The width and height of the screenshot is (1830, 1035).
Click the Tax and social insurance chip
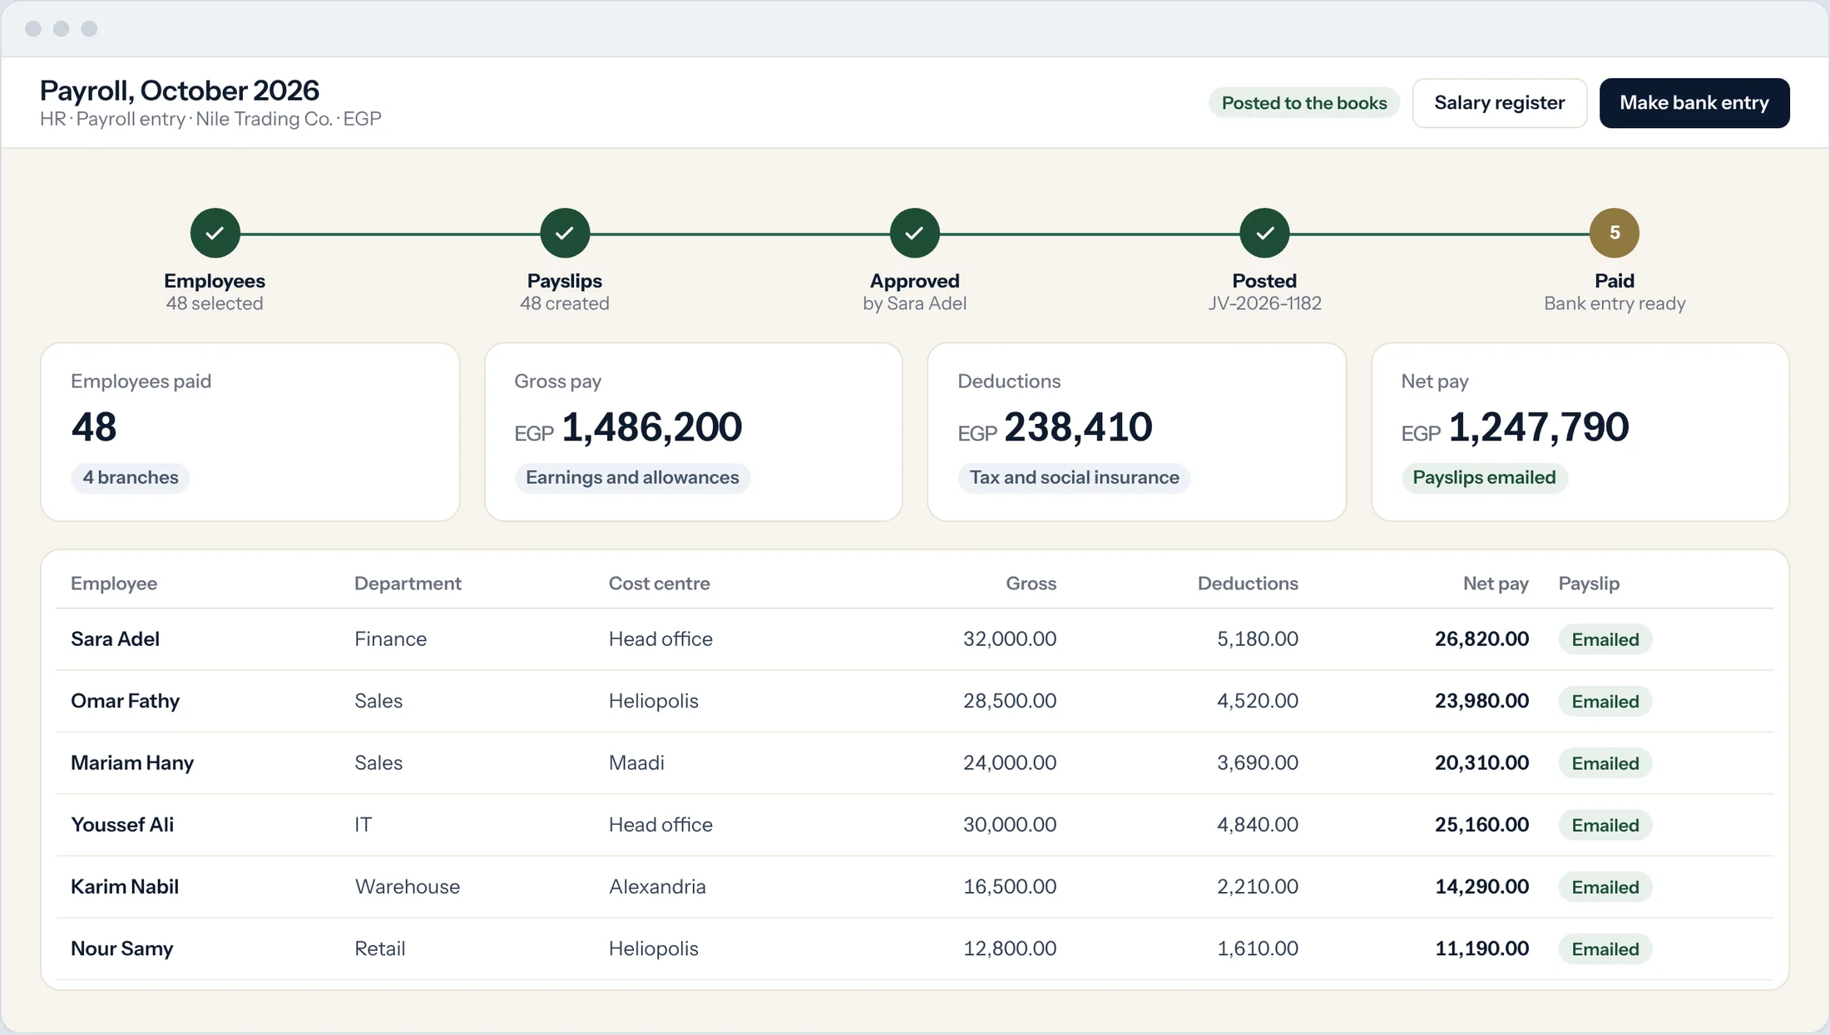(x=1074, y=478)
